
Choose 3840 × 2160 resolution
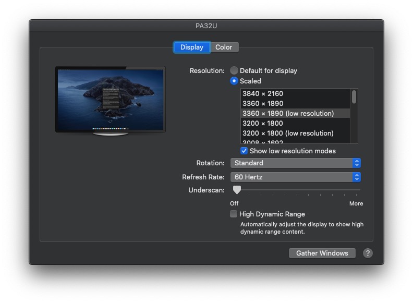point(295,93)
